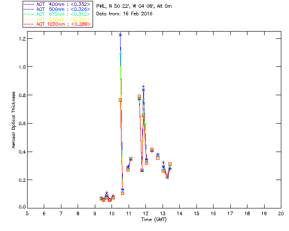Click the 0.4 y-axis tick label
This screenshot has height=231, width=289.
[22, 152]
